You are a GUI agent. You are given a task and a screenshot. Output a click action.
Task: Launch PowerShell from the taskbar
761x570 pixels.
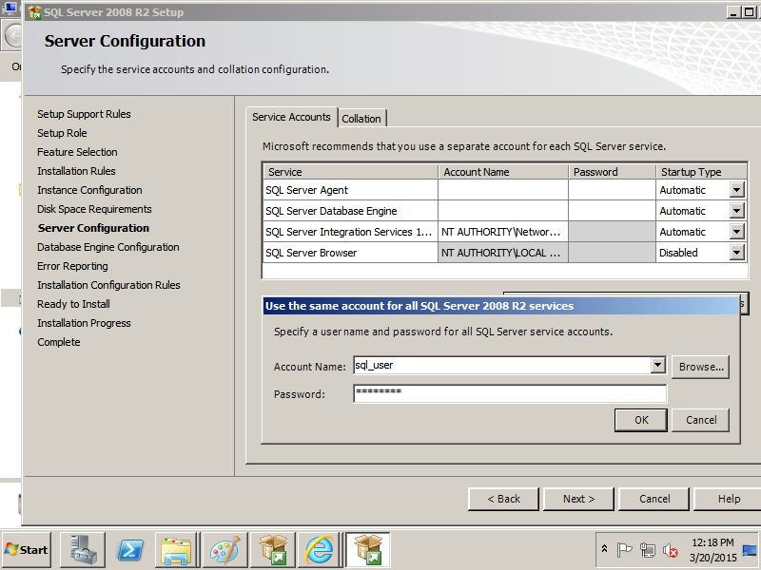[130, 550]
